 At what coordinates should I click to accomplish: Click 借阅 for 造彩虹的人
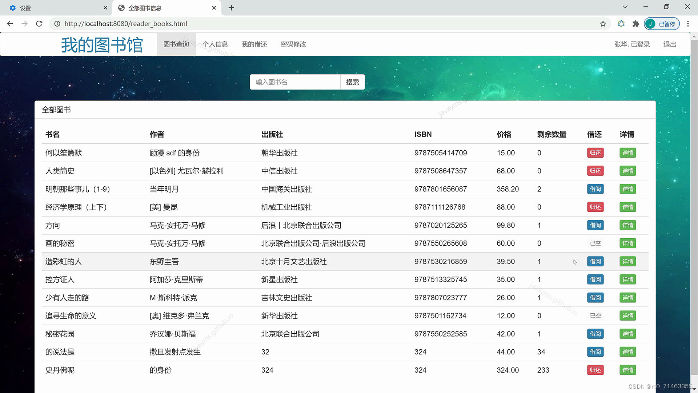click(595, 261)
